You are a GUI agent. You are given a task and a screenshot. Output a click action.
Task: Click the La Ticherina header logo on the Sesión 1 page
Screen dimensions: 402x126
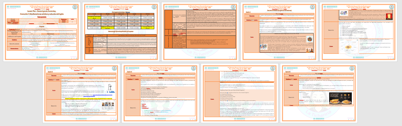click(251, 7)
